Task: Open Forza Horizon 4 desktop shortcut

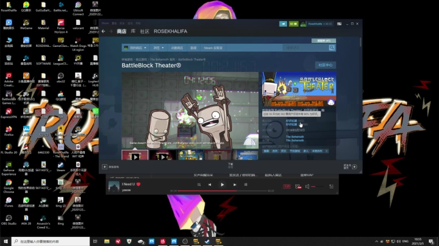Action: tap(61, 26)
